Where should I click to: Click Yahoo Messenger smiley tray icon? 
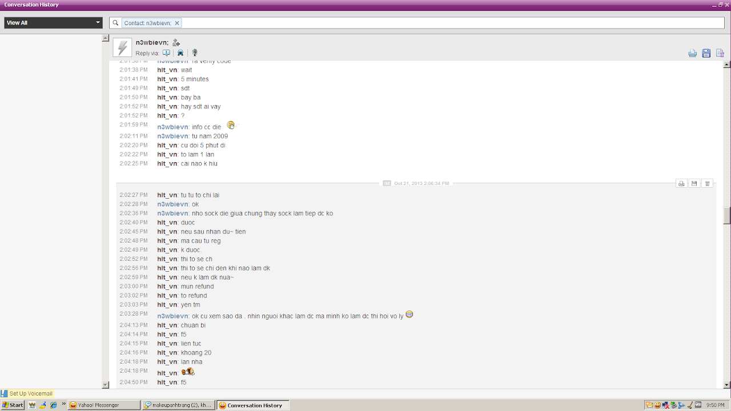coord(657,405)
